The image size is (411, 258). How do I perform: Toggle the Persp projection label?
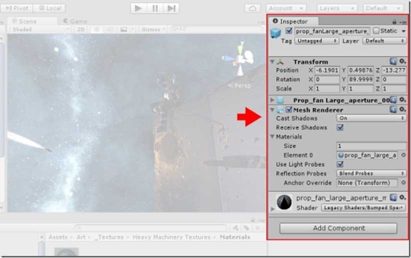(x=240, y=85)
